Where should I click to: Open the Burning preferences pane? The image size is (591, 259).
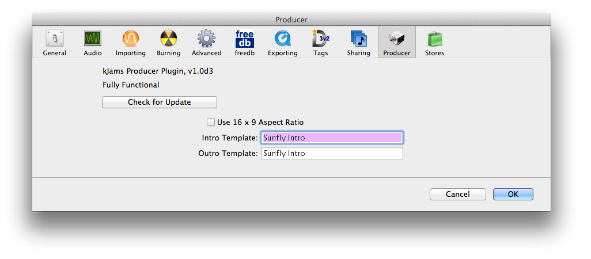pyautogui.click(x=168, y=43)
